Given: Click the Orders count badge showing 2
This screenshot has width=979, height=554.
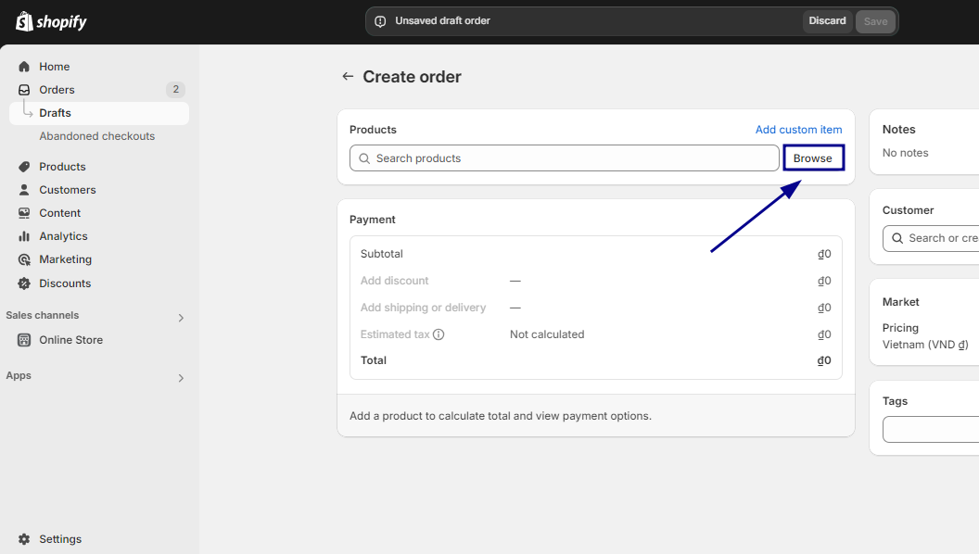Looking at the screenshot, I should pos(175,90).
